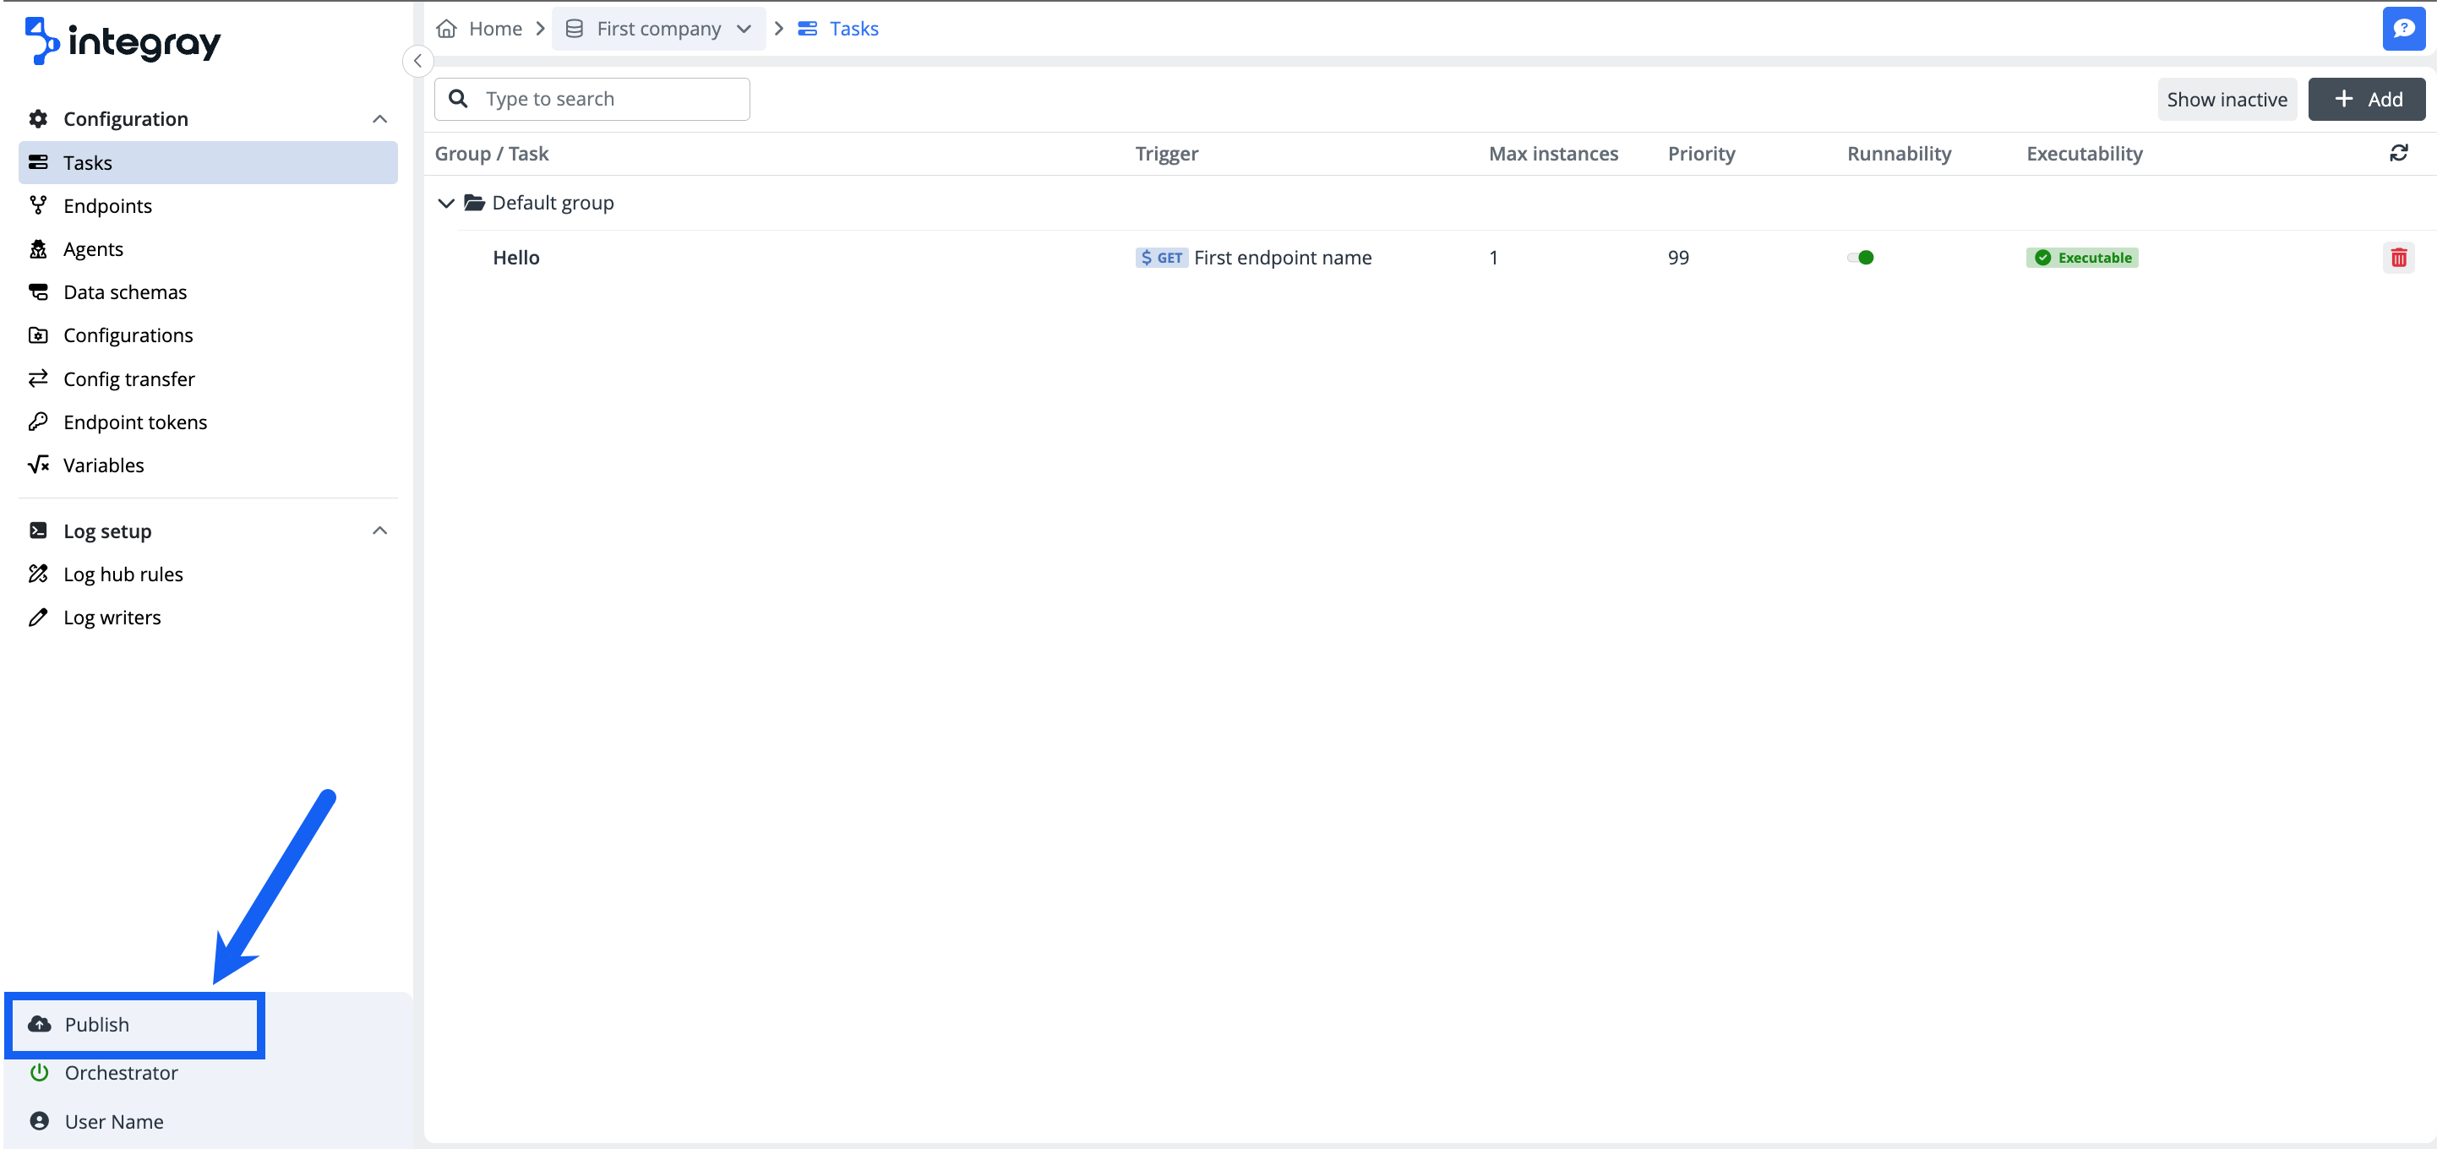The image size is (2437, 1149).
Task: Click the red delete trash icon for Hello
Action: (x=2398, y=257)
